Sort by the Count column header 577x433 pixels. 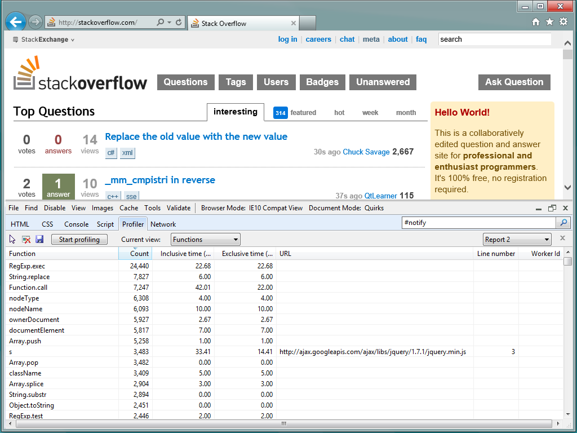tap(135, 254)
